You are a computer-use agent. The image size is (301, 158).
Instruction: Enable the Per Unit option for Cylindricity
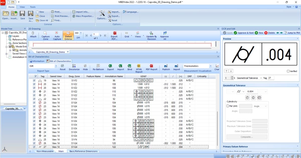click(x=228, y=106)
